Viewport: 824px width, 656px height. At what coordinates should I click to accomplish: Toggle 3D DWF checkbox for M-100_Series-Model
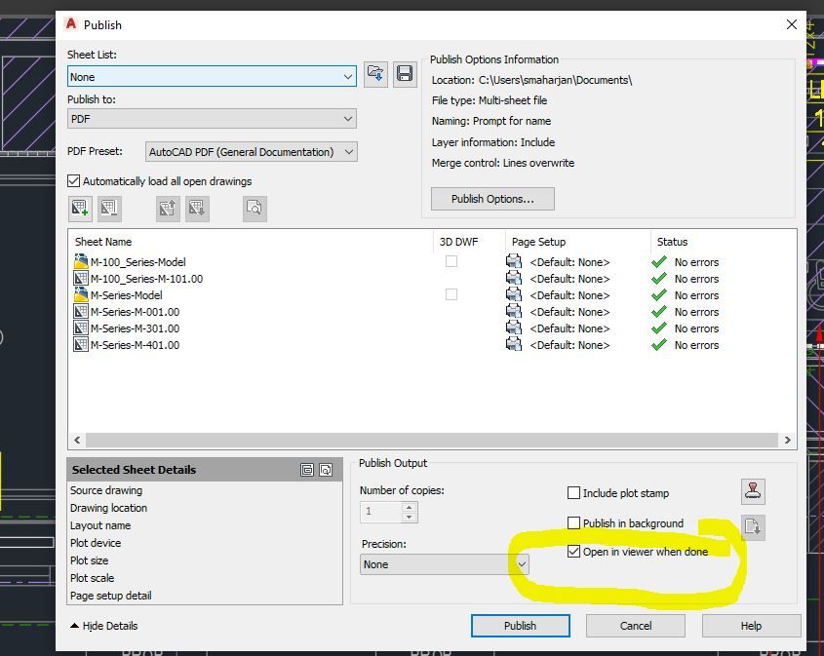click(x=451, y=261)
